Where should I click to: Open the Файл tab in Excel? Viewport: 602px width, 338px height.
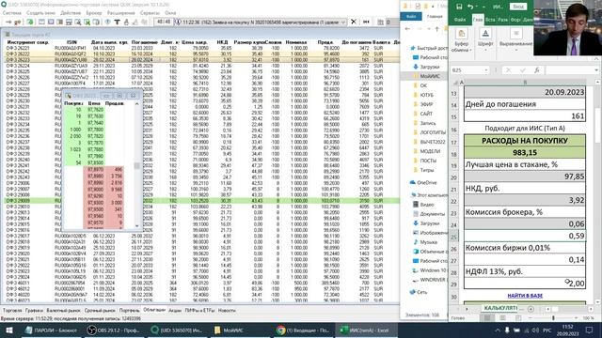pyautogui.click(x=460, y=19)
